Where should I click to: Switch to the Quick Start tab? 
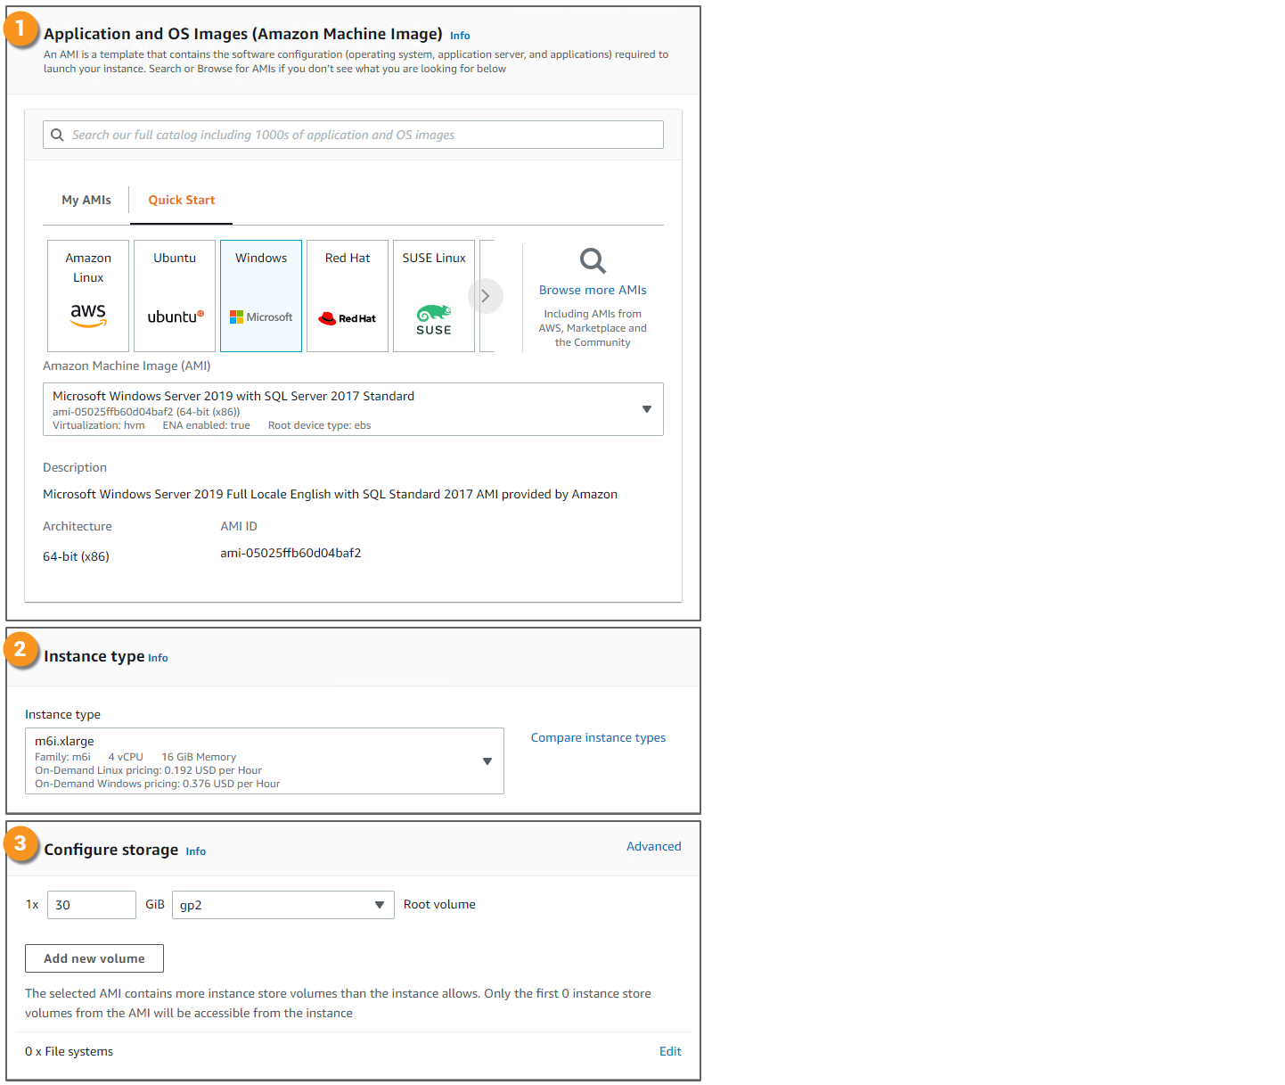pos(182,200)
